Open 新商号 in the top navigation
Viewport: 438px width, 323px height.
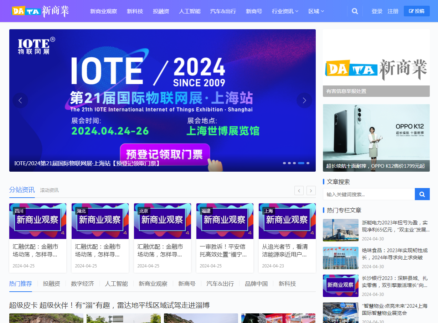[x=254, y=11]
